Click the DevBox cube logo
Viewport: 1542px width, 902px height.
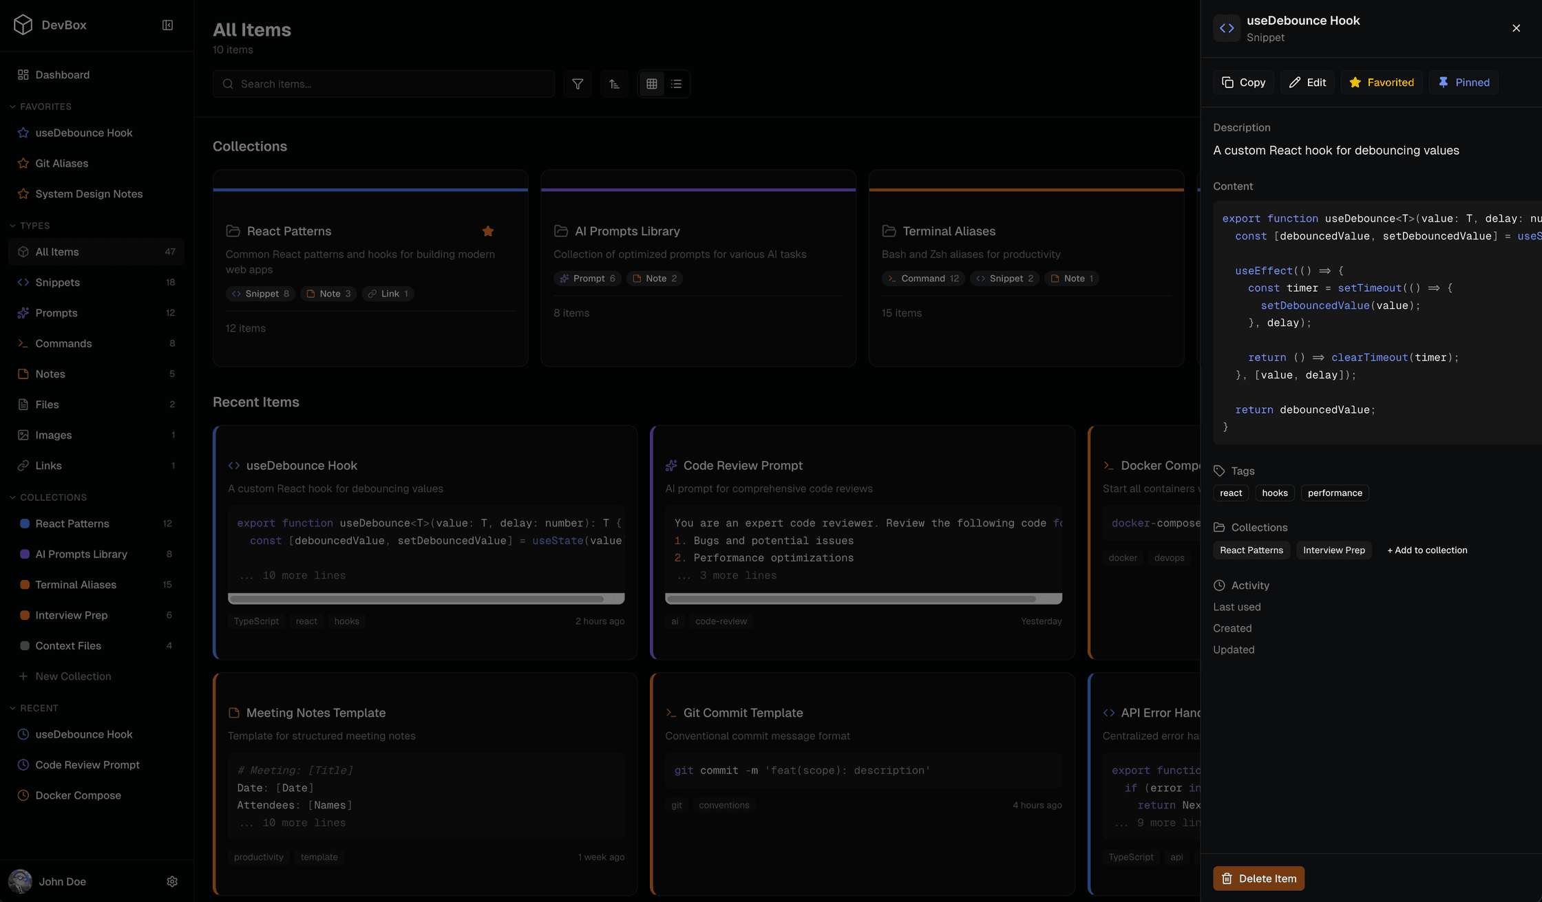click(23, 25)
